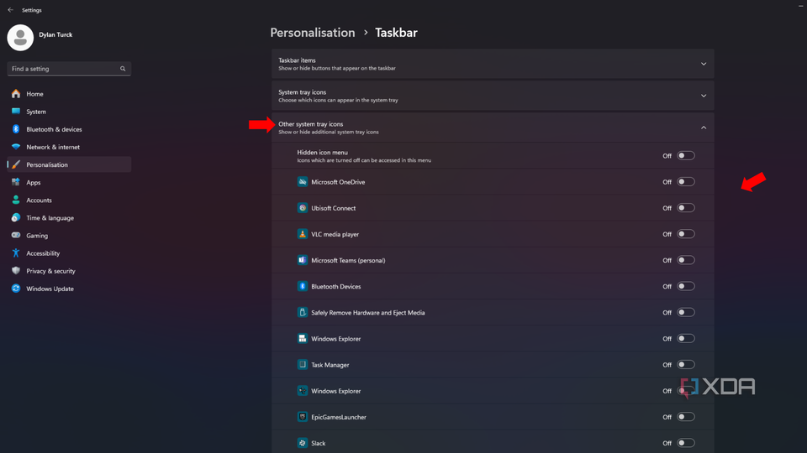Image resolution: width=807 pixels, height=453 pixels.
Task: Click the Ubisoft Connect app icon
Action: 303,208
